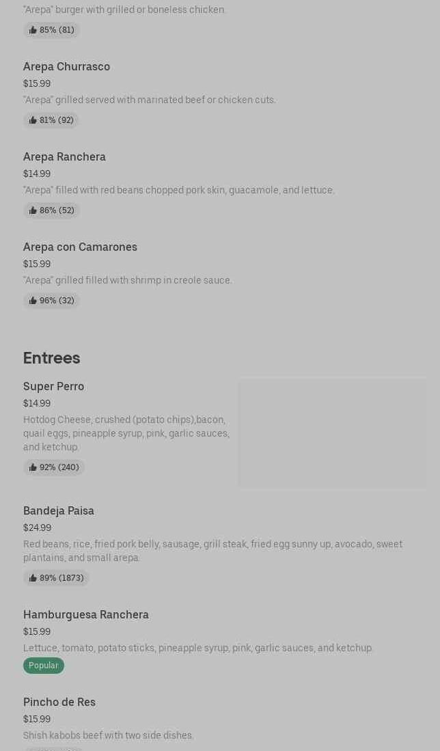Open the Super Perro entree
440x751 pixels.
pyautogui.click(x=53, y=386)
